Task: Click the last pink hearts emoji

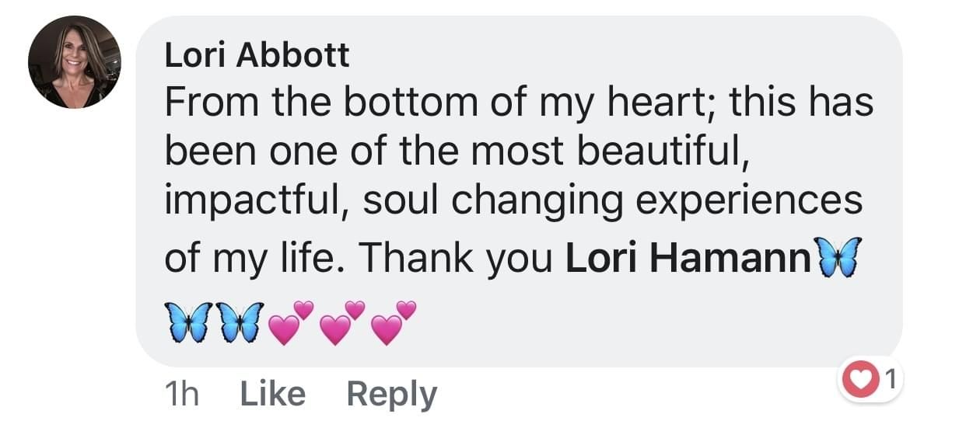Action: tap(394, 323)
